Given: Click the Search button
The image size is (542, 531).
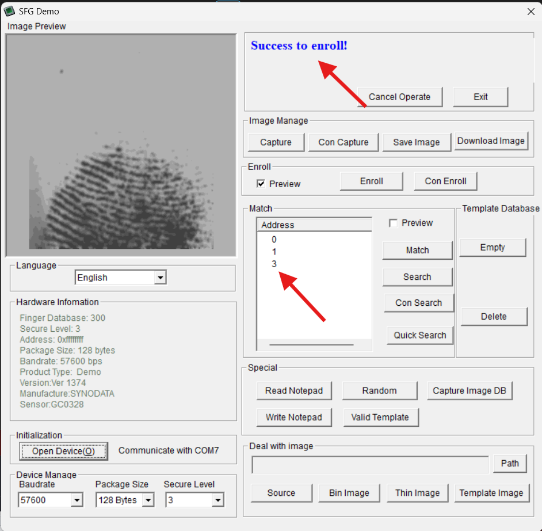Looking at the screenshot, I should (418, 277).
